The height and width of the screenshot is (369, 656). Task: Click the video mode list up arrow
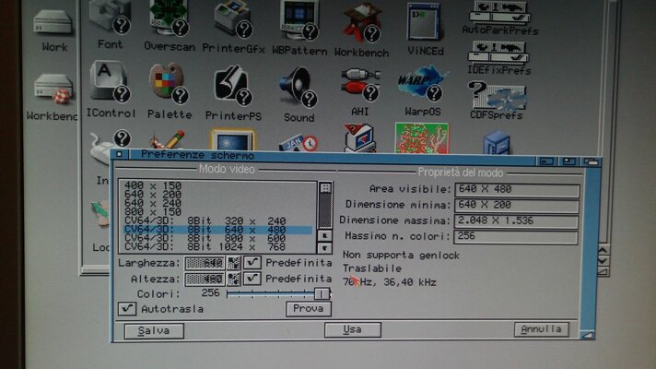pyautogui.click(x=324, y=235)
